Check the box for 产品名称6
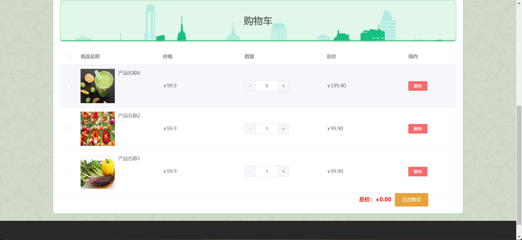Screen dimensions: 522x240 pos(69,86)
